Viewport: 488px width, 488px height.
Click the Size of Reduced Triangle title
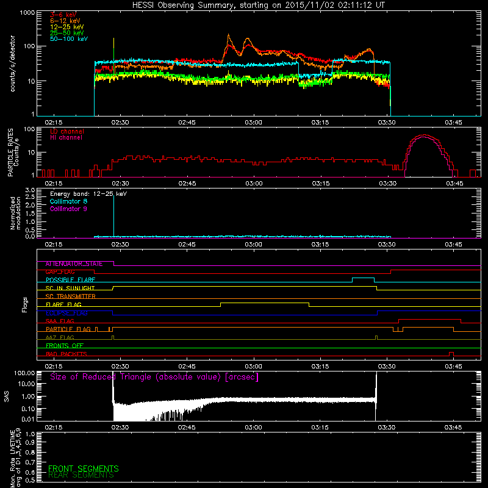tap(154, 377)
